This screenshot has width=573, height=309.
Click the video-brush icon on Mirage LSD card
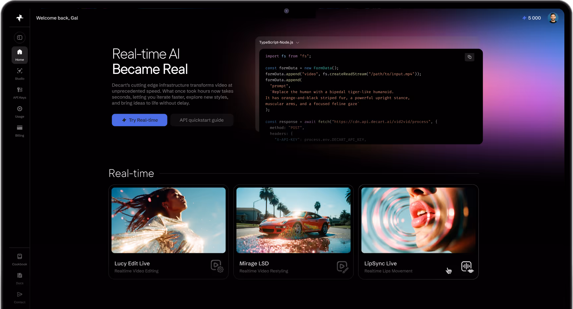click(342, 267)
